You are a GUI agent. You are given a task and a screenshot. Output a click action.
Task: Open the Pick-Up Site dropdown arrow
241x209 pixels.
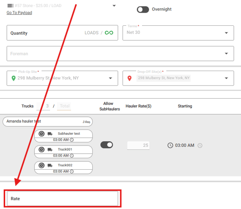(x=110, y=78)
